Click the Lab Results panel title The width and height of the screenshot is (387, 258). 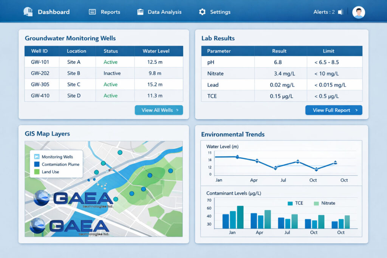(x=218, y=38)
